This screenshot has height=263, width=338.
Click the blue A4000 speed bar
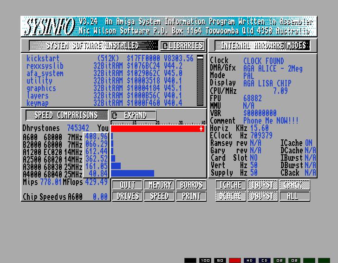(x=133, y=173)
